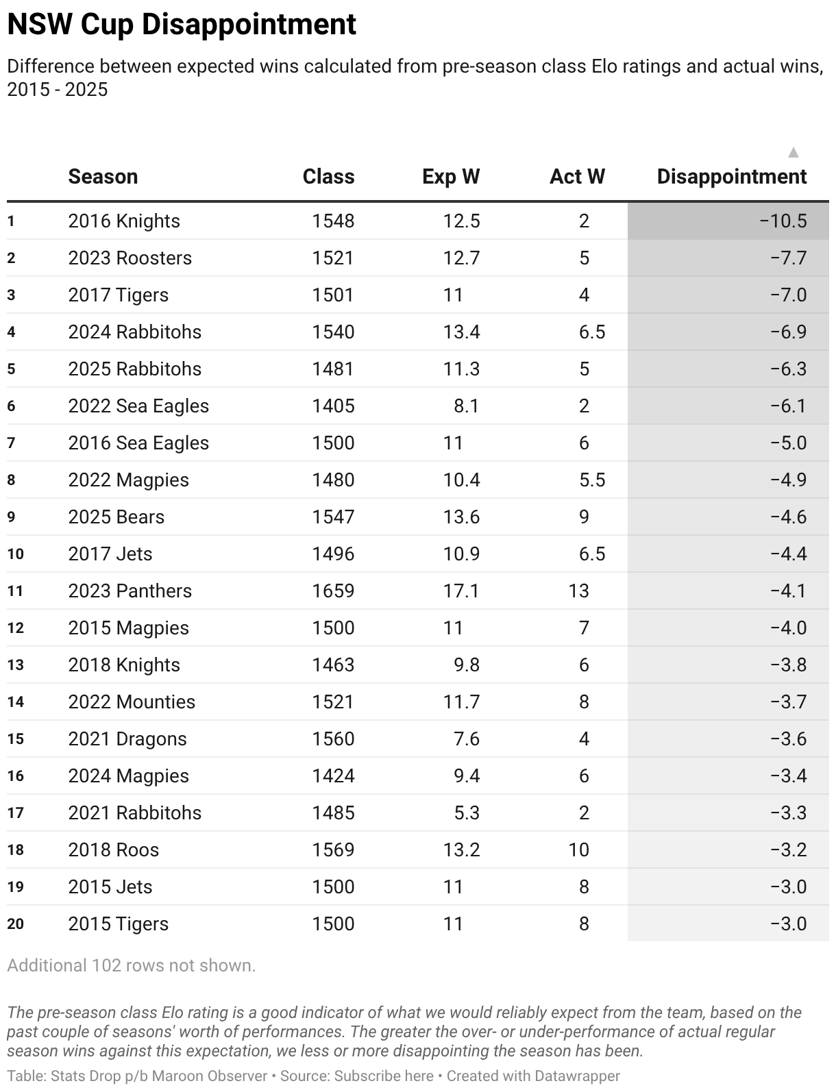The height and width of the screenshot is (1092, 836).
Task: Select the 2023 Roosters season cell
Action: point(130,258)
